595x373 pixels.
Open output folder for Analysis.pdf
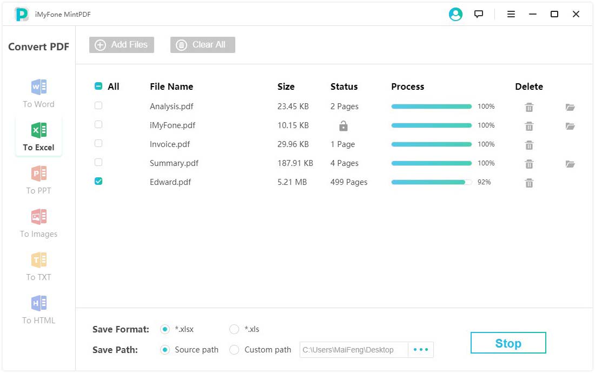570,107
